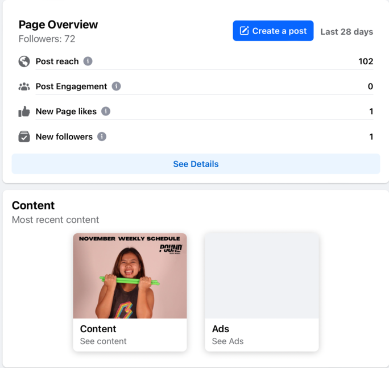Click the See content link

(104, 341)
